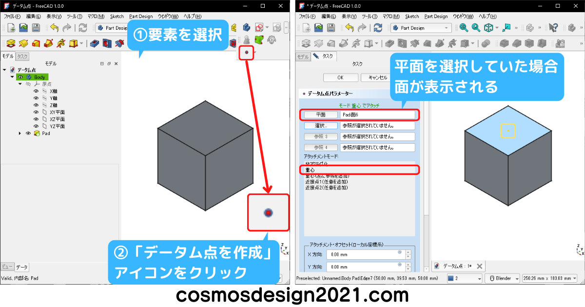585x307 pixels.
Task: Click the 選択.. reference button
Action: coord(320,125)
